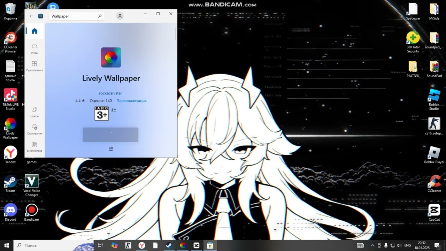Viewport: 446px width, 251px height.
Task: Open Lively Wallpaper from the taskbar
Action: 183,245
